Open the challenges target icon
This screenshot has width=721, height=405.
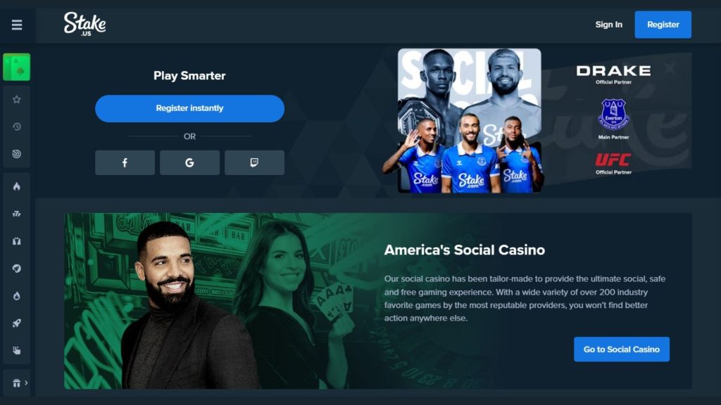(x=17, y=154)
